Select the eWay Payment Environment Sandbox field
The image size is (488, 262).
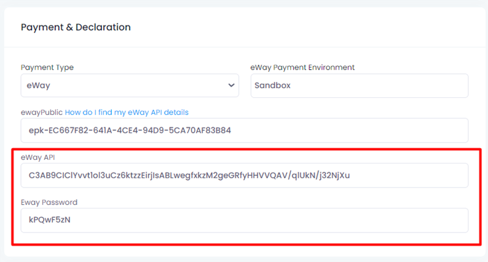click(360, 85)
